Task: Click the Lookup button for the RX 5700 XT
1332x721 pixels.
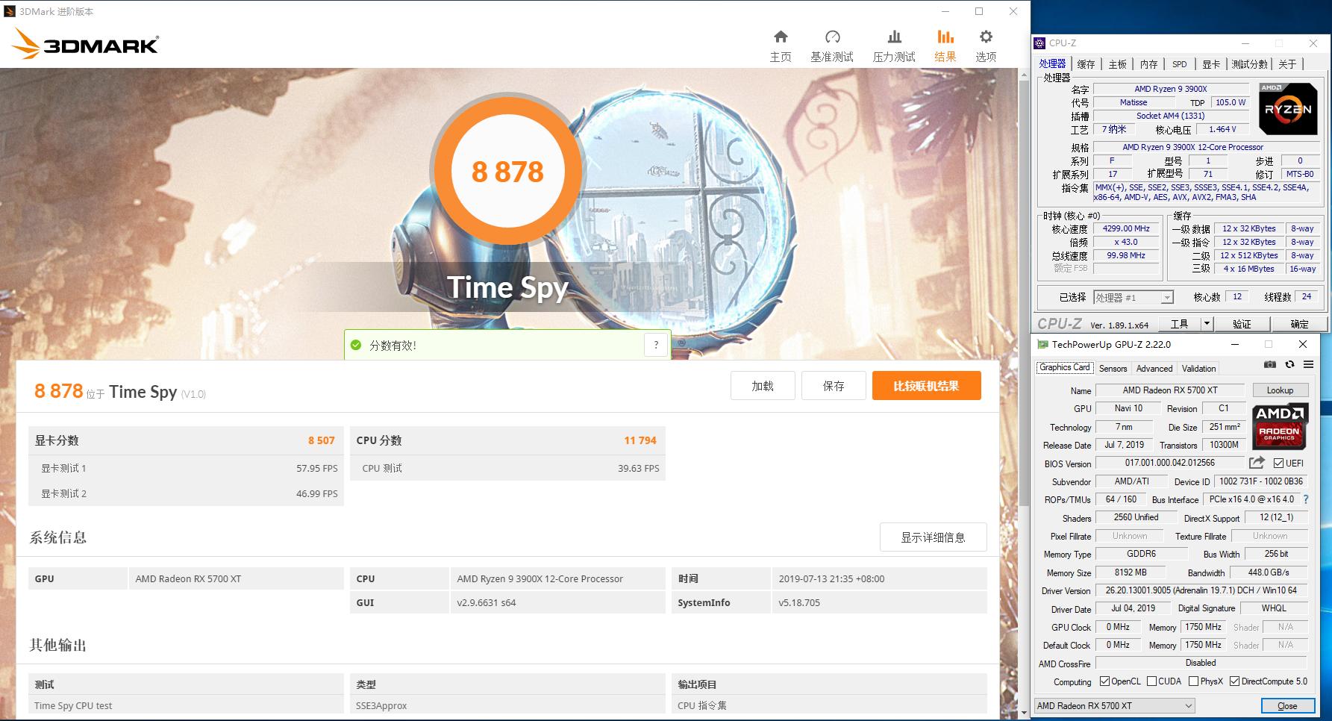Action: [1281, 390]
